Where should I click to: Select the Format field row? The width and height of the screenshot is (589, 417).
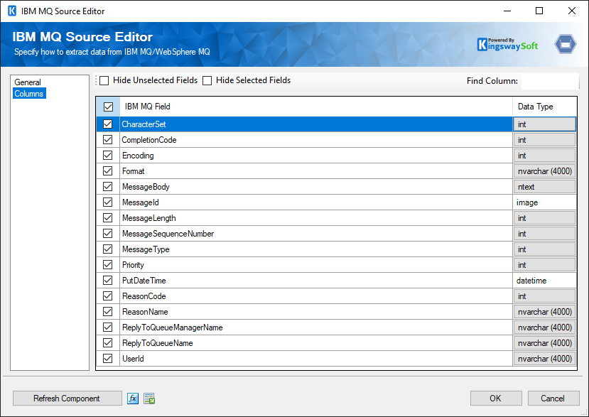[316, 171]
